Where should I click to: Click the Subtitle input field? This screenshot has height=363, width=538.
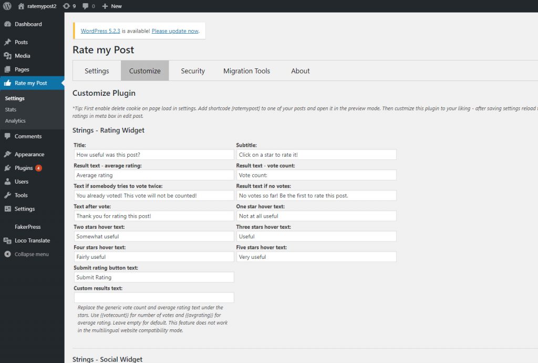tap(316, 155)
